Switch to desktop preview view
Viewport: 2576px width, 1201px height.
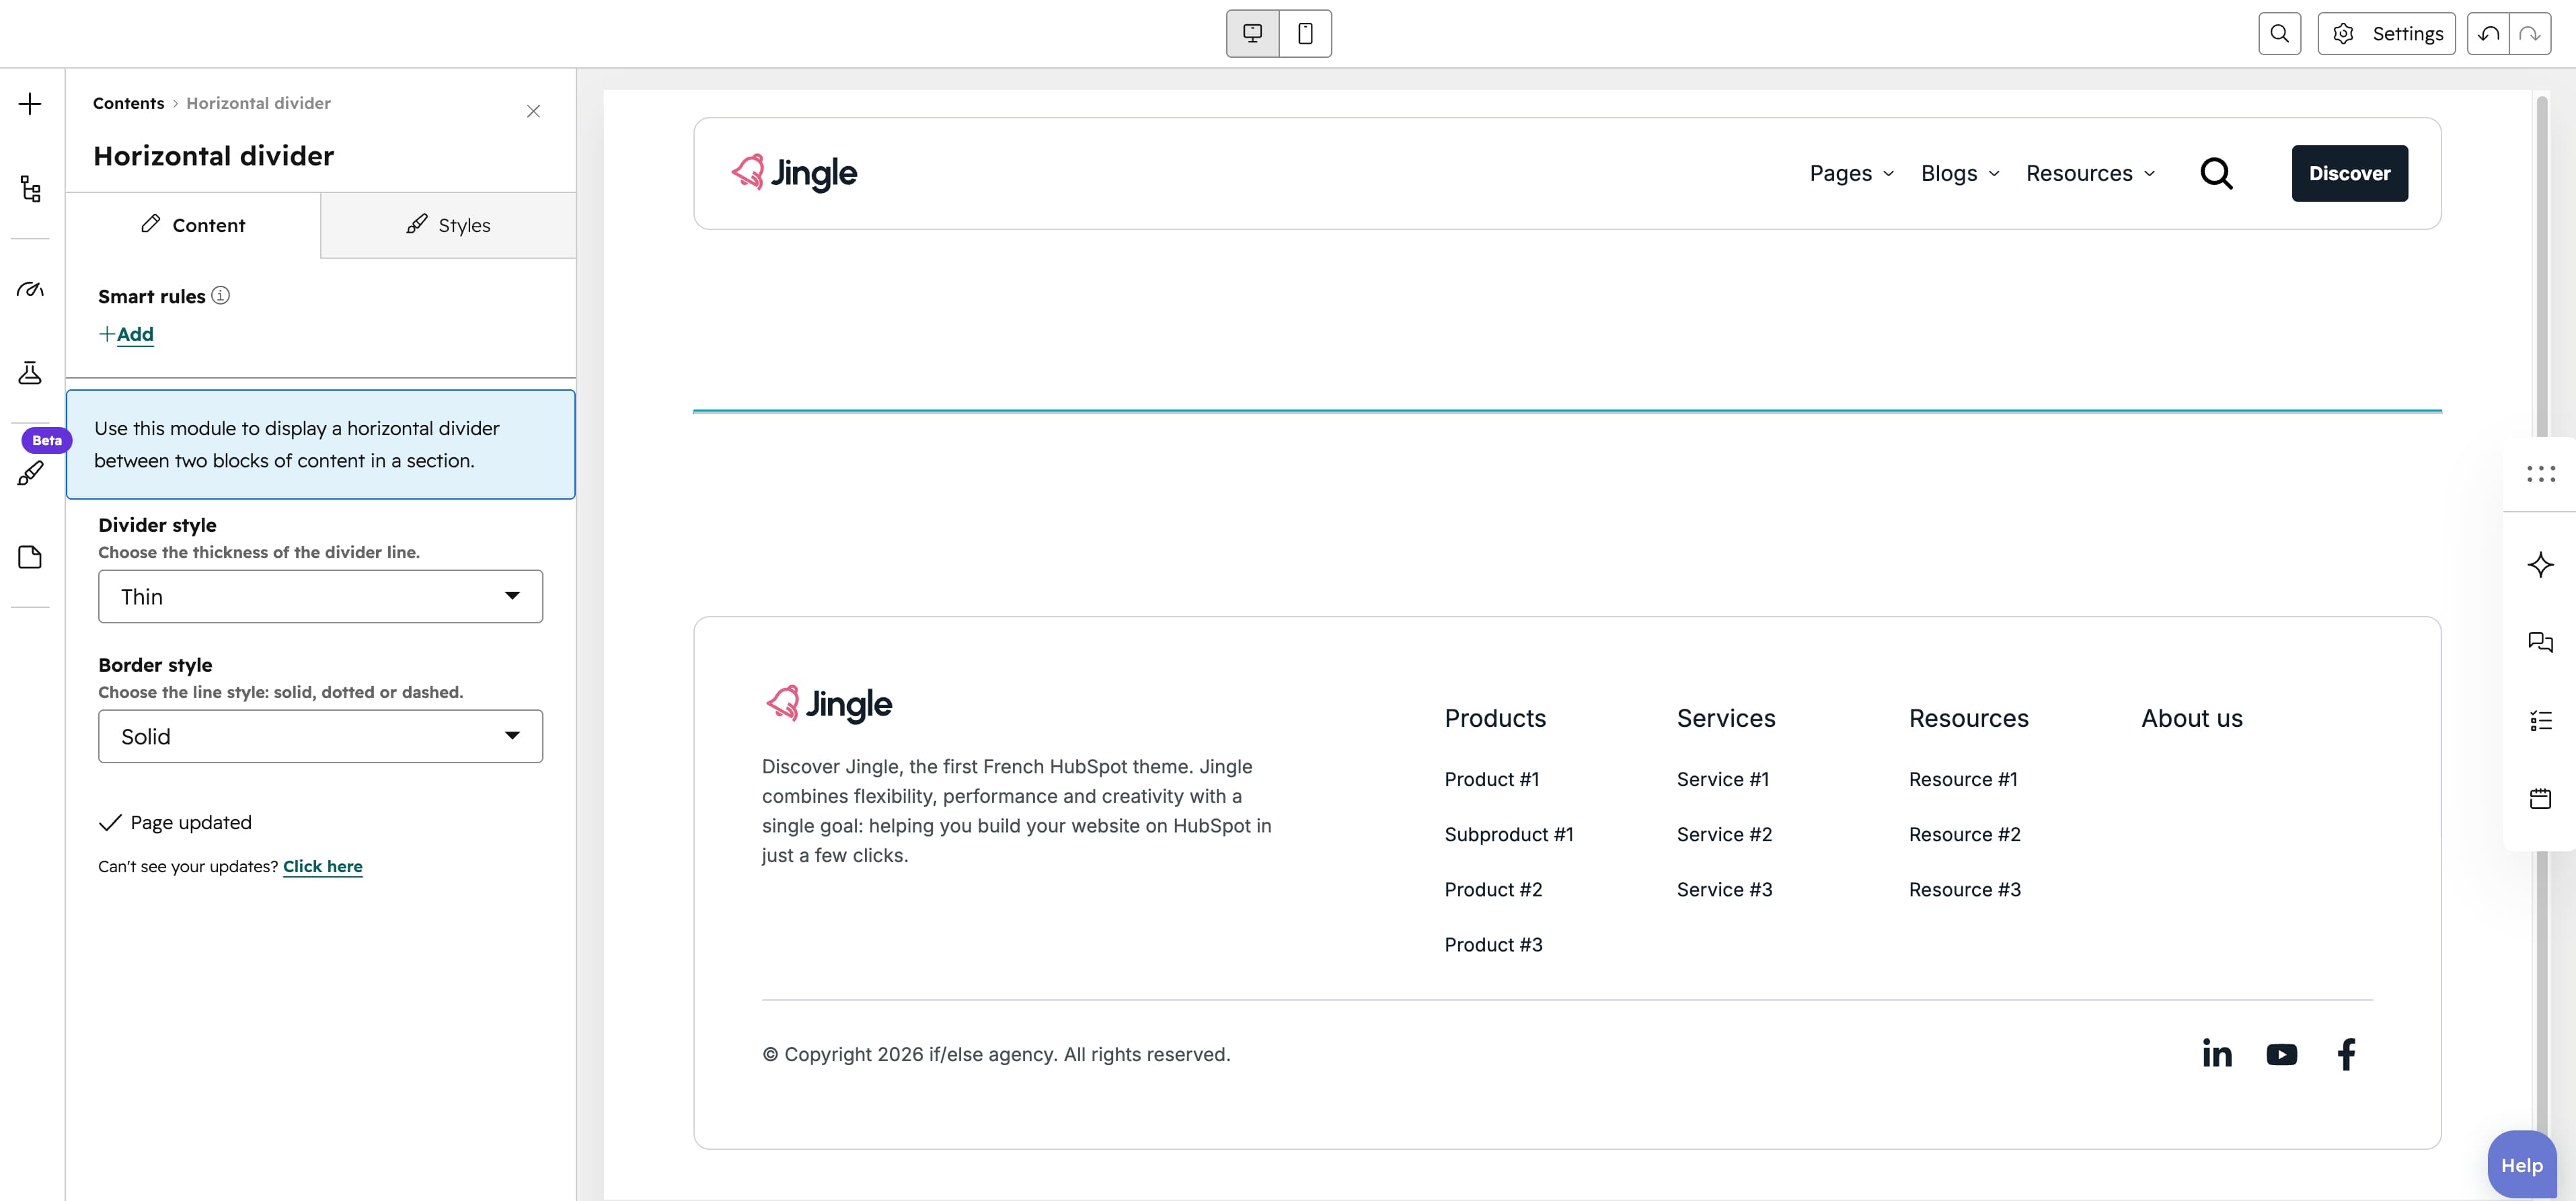click(1253, 34)
